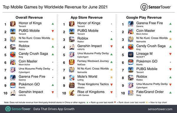The width and height of the screenshot is (177, 113).
Task: Click the gold star next to Mole's World
Action: 112,77
